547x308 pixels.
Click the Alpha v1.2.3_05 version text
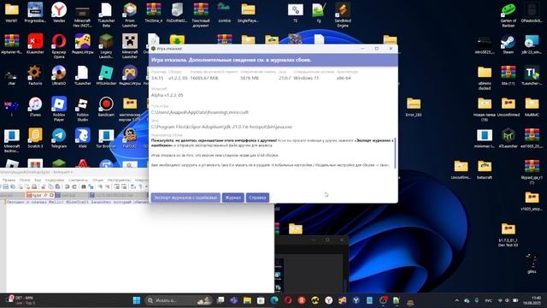click(x=168, y=95)
